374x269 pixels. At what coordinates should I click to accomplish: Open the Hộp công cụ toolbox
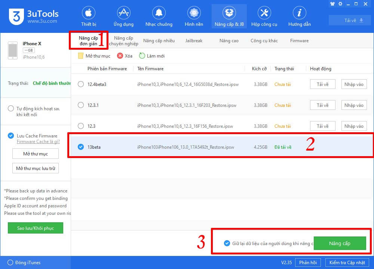264,16
